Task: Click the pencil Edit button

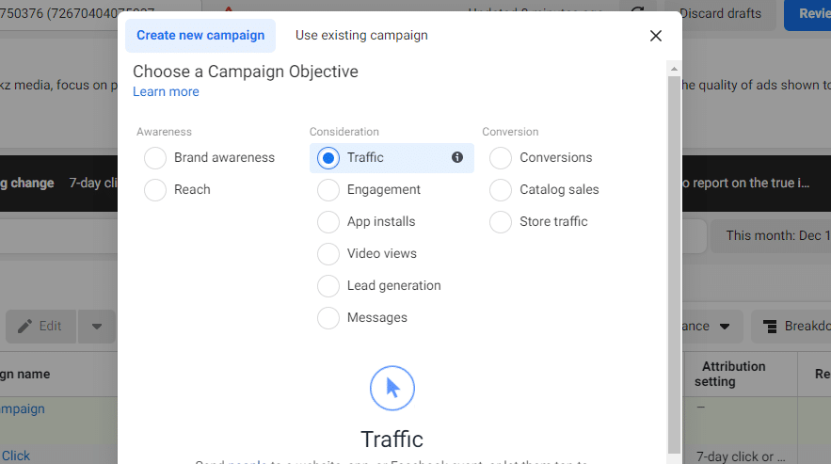Action: (x=40, y=327)
